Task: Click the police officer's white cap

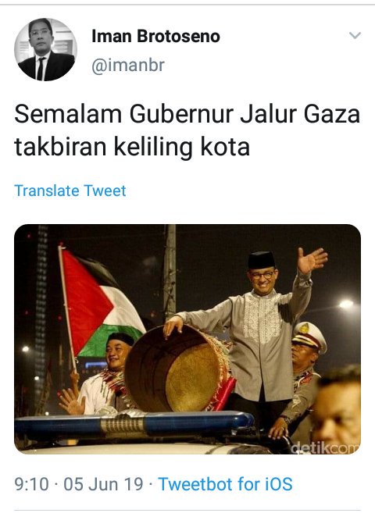Action: pyautogui.click(x=309, y=336)
